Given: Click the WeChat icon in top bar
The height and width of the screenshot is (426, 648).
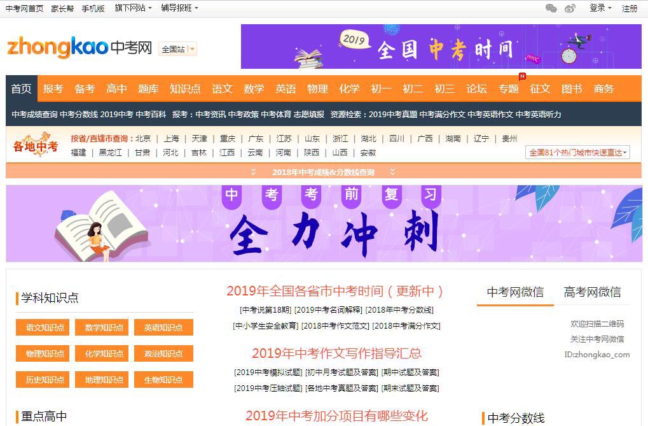Looking at the screenshot, I should pyautogui.click(x=551, y=8).
